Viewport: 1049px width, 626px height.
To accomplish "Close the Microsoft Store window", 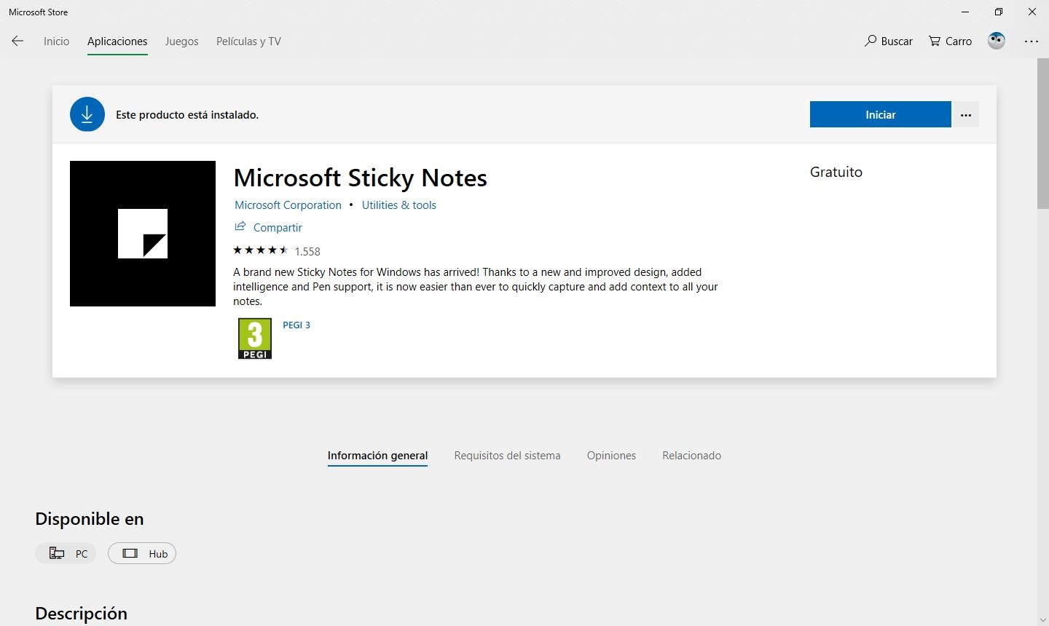I will (1032, 12).
